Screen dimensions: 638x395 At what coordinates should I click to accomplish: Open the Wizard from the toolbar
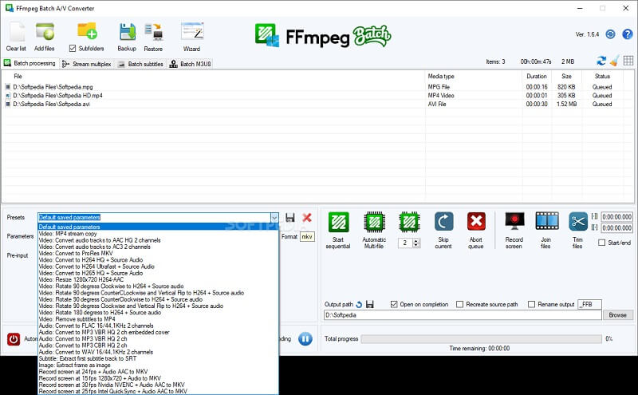pos(191,33)
